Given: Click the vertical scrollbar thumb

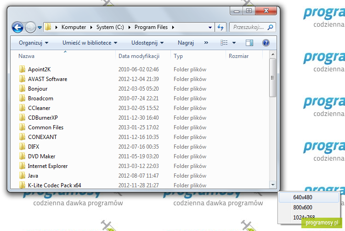Looking at the screenshot, I should tap(272, 78).
